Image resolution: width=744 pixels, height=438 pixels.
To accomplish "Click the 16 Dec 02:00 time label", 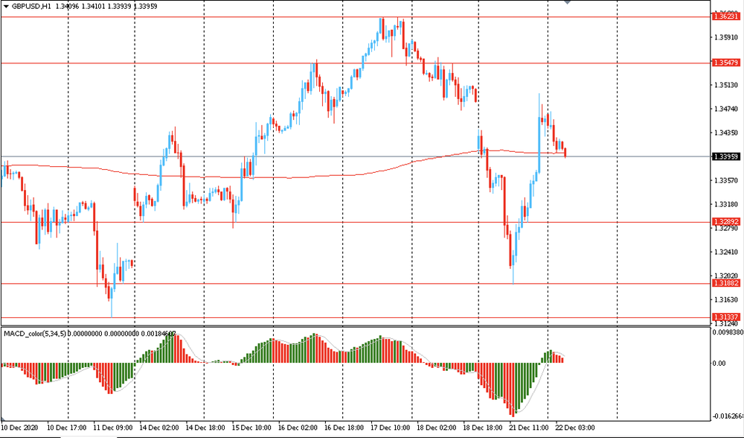I will click(298, 428).
